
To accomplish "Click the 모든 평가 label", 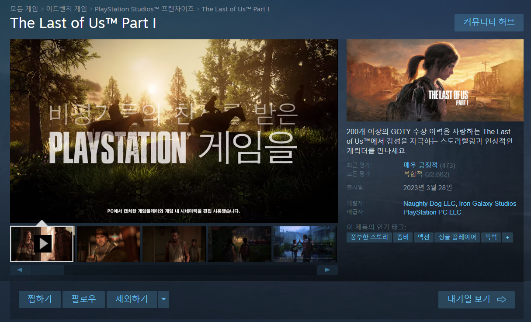I will [358, 174].
